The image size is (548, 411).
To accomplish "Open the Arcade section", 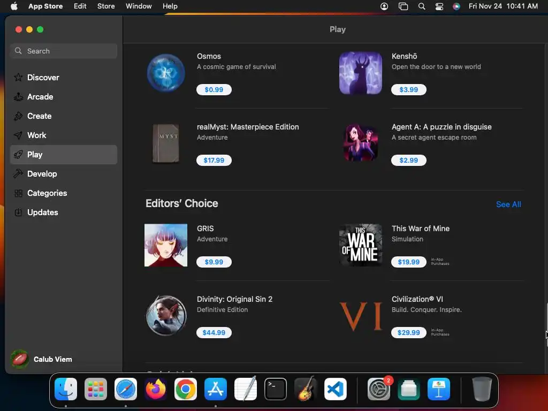I will (x=64, y=97).
